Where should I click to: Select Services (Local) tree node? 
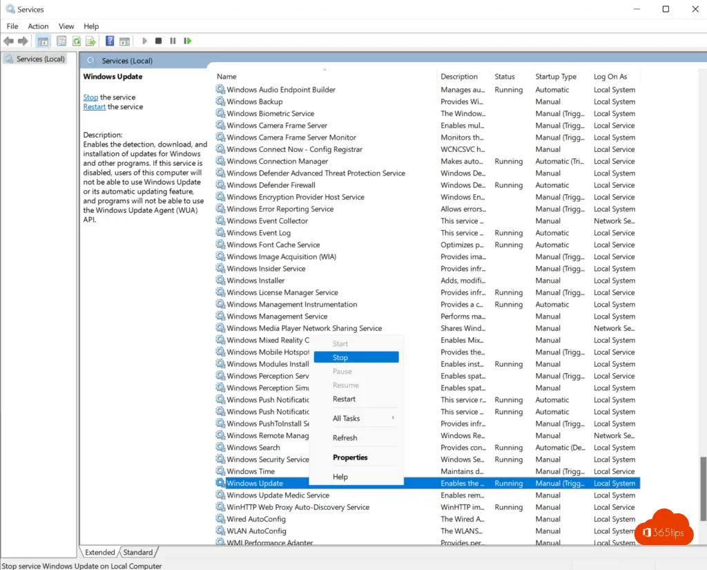pos(35,59)
